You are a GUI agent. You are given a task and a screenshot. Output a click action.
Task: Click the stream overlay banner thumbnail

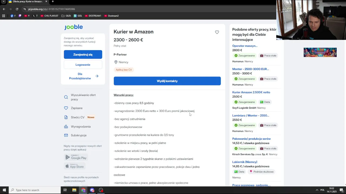tap(320, 52)
